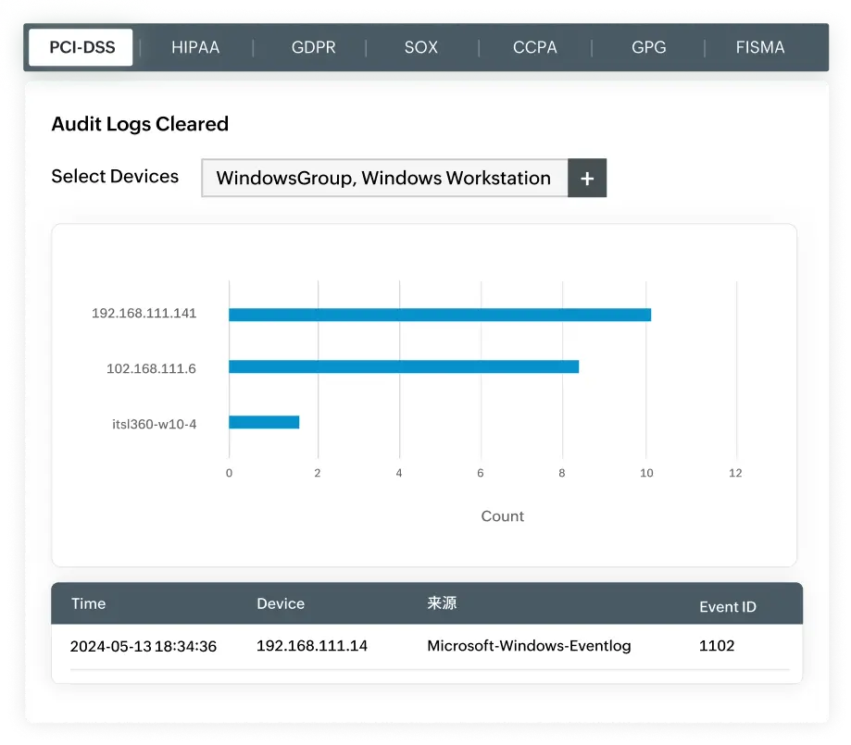The height and width of the screenshot is (745, 851).
Task: Switch to the CCPA tab
Action: coord(532,46)
